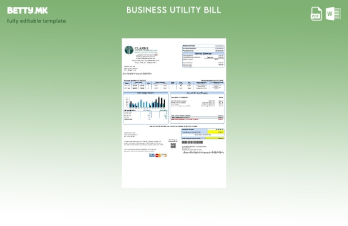
Task: Click the usage history bar chart
Action: click(145, 102)
